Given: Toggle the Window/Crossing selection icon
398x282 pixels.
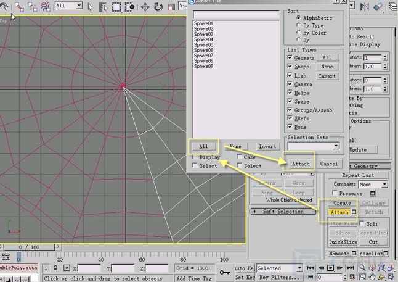Looking at the screenshot, I should click(x=130, y=7).
